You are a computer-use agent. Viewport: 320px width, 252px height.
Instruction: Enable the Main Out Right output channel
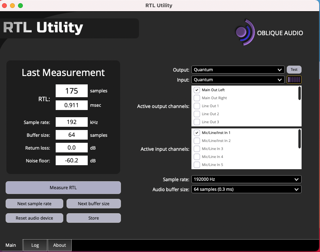(197, 98)
